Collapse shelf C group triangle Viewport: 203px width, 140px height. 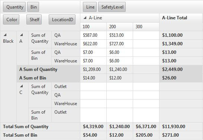click(x=21, y=86)
